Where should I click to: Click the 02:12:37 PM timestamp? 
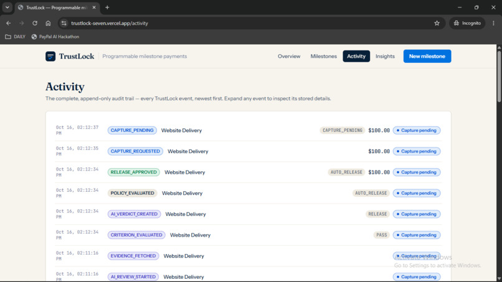point(77,130)
